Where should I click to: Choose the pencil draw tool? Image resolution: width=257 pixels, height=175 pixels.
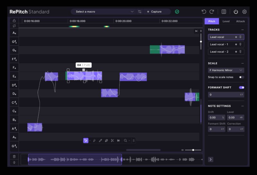click(100, 141)
